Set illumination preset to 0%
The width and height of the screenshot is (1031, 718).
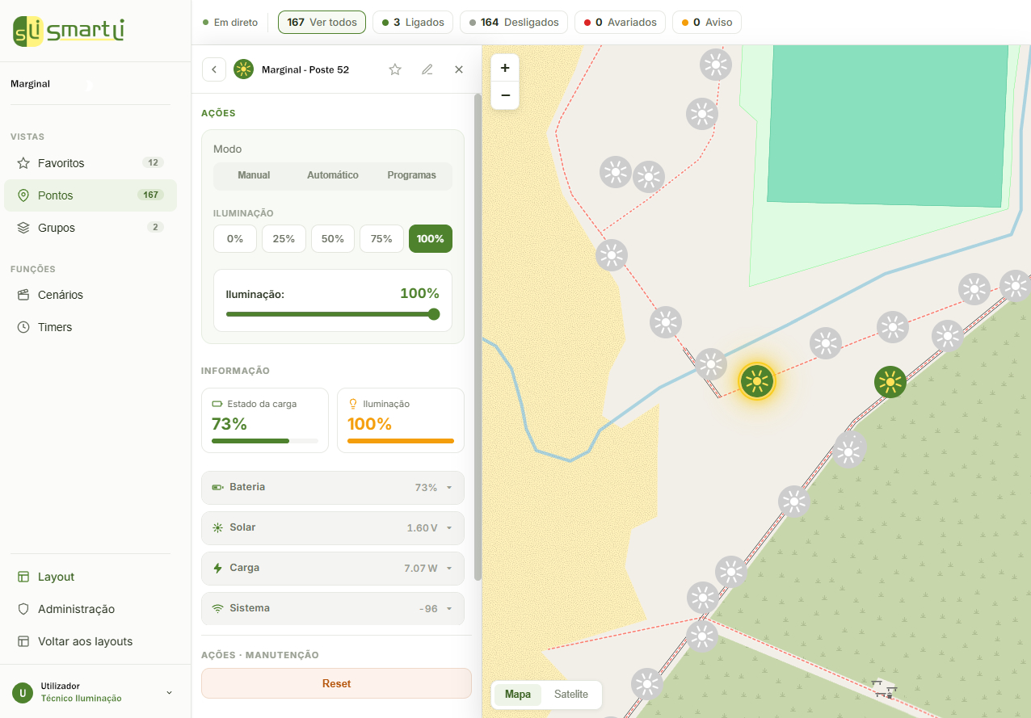coord(235,239)
